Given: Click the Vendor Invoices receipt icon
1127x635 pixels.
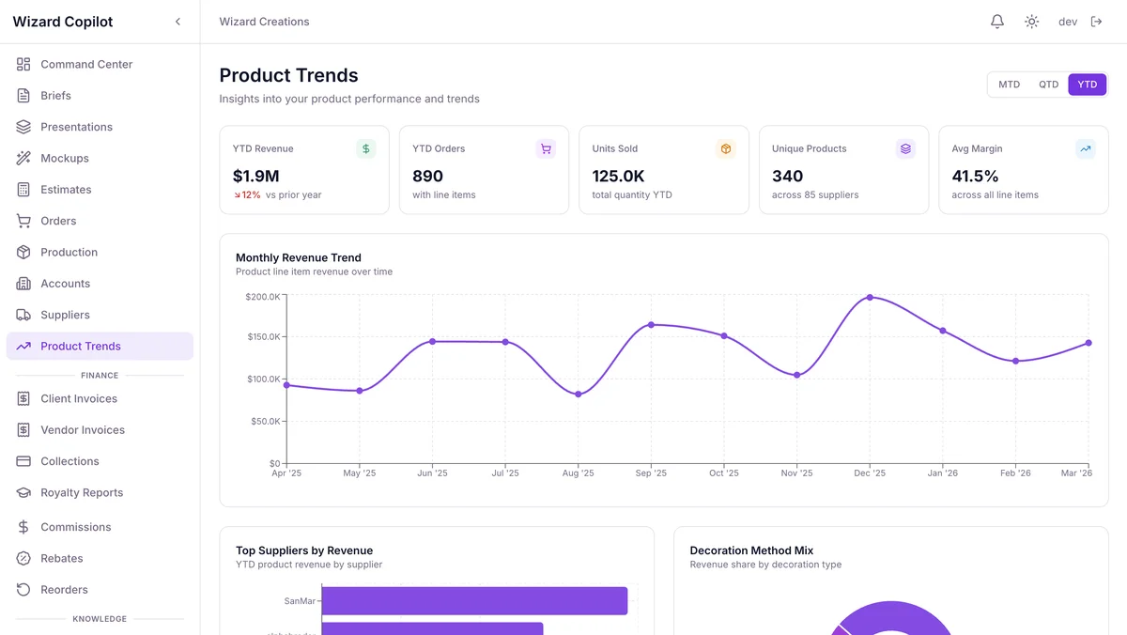Looking at the screenshot, I should coord(23,430).
